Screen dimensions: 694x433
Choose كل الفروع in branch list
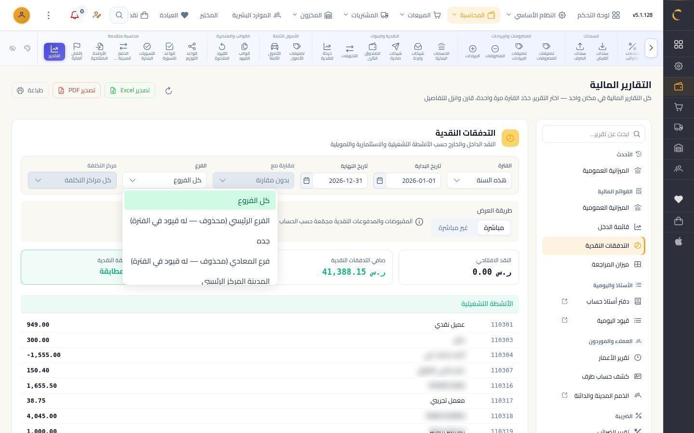tap(200, 201)
